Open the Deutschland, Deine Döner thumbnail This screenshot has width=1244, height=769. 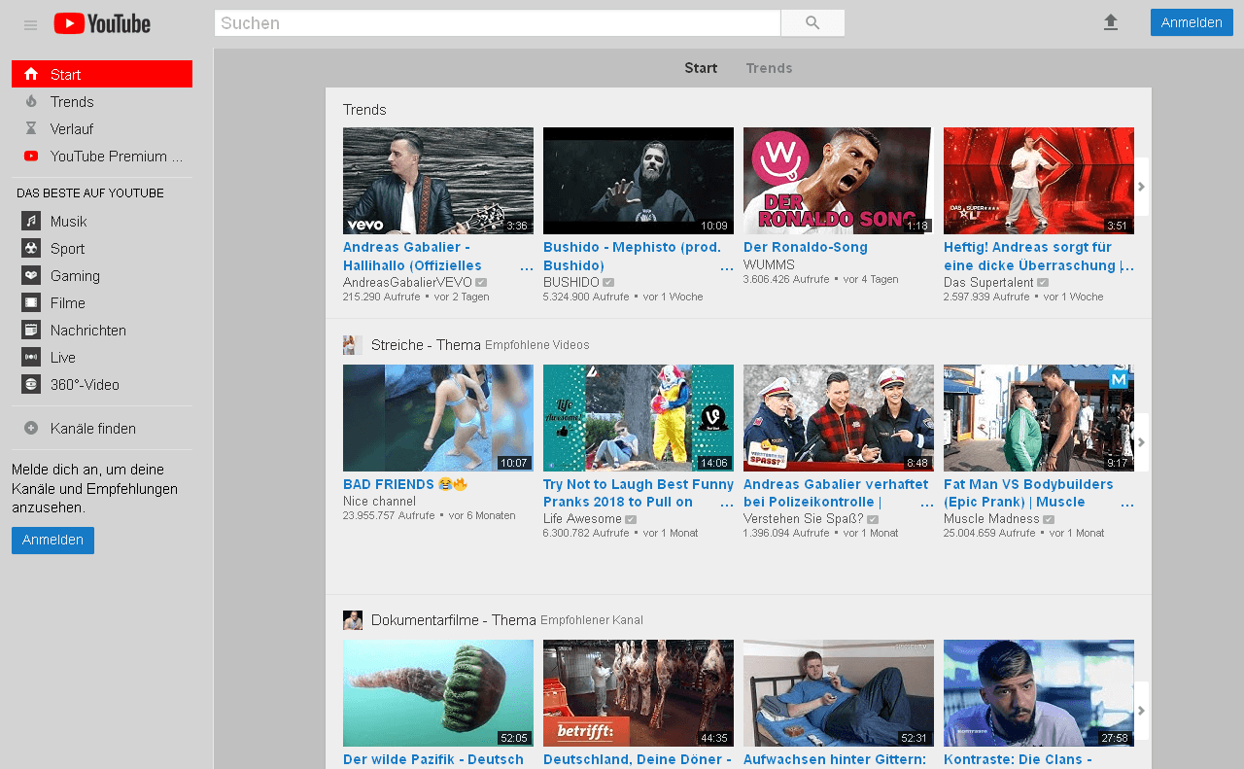[639, 693]
